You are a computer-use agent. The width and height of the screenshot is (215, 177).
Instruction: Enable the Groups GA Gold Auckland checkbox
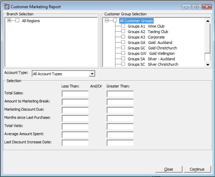pos(123,42)
